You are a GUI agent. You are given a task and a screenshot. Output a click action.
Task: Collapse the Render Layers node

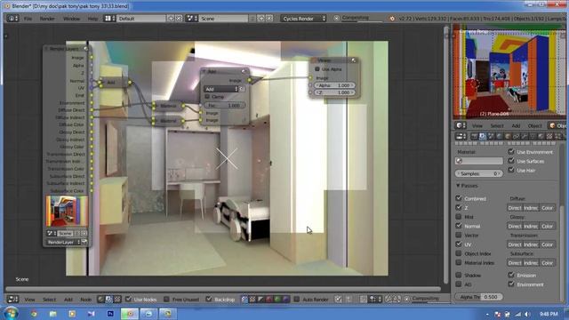coord(47,49)
